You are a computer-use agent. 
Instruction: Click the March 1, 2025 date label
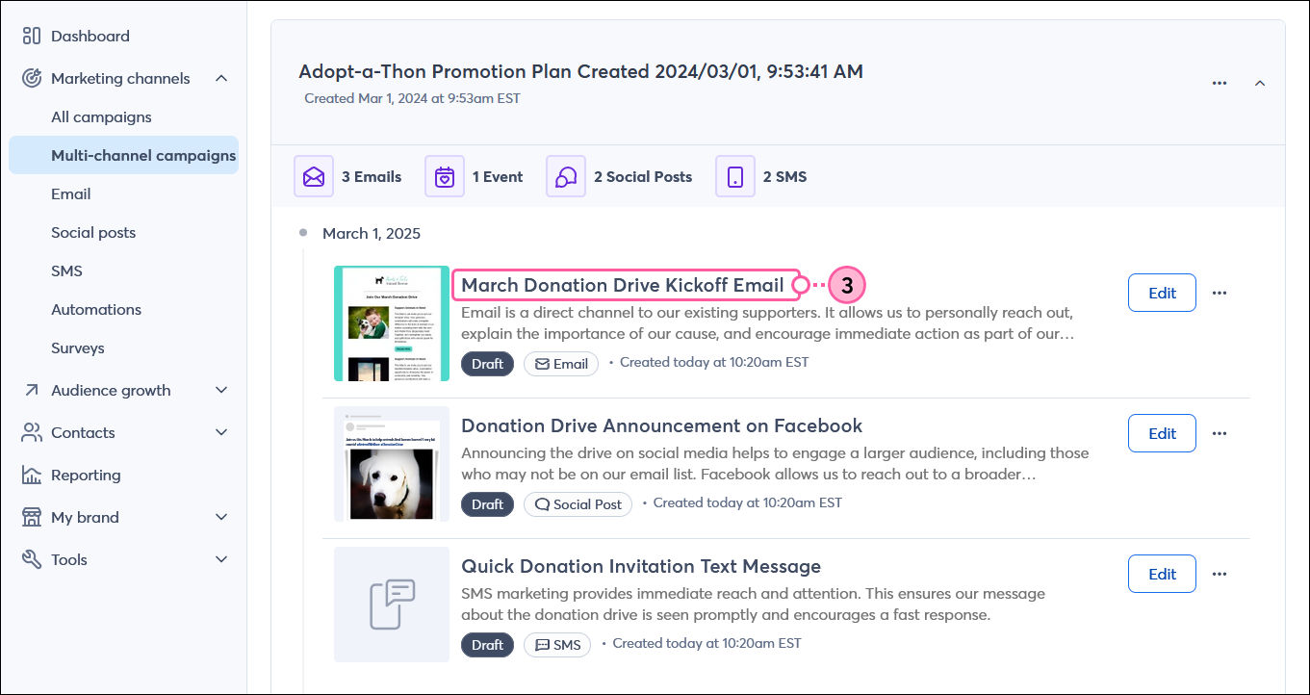(372, 233)
